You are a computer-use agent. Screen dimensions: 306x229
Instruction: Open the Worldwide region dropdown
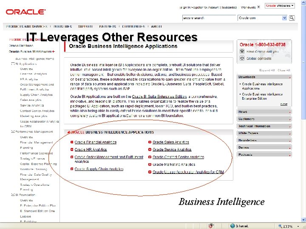pos(258,7)
